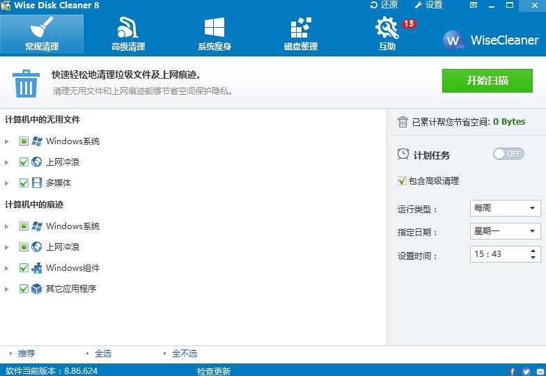Open the 常规清理 broom tab
Screen dimensions: 546x376
coord(42,33)
